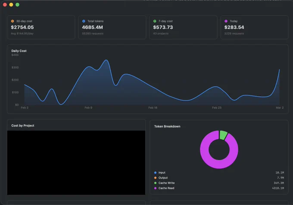Screen dimensions: 293x205
Task: Click the Cost by Project heading
Action: (23, 126)
